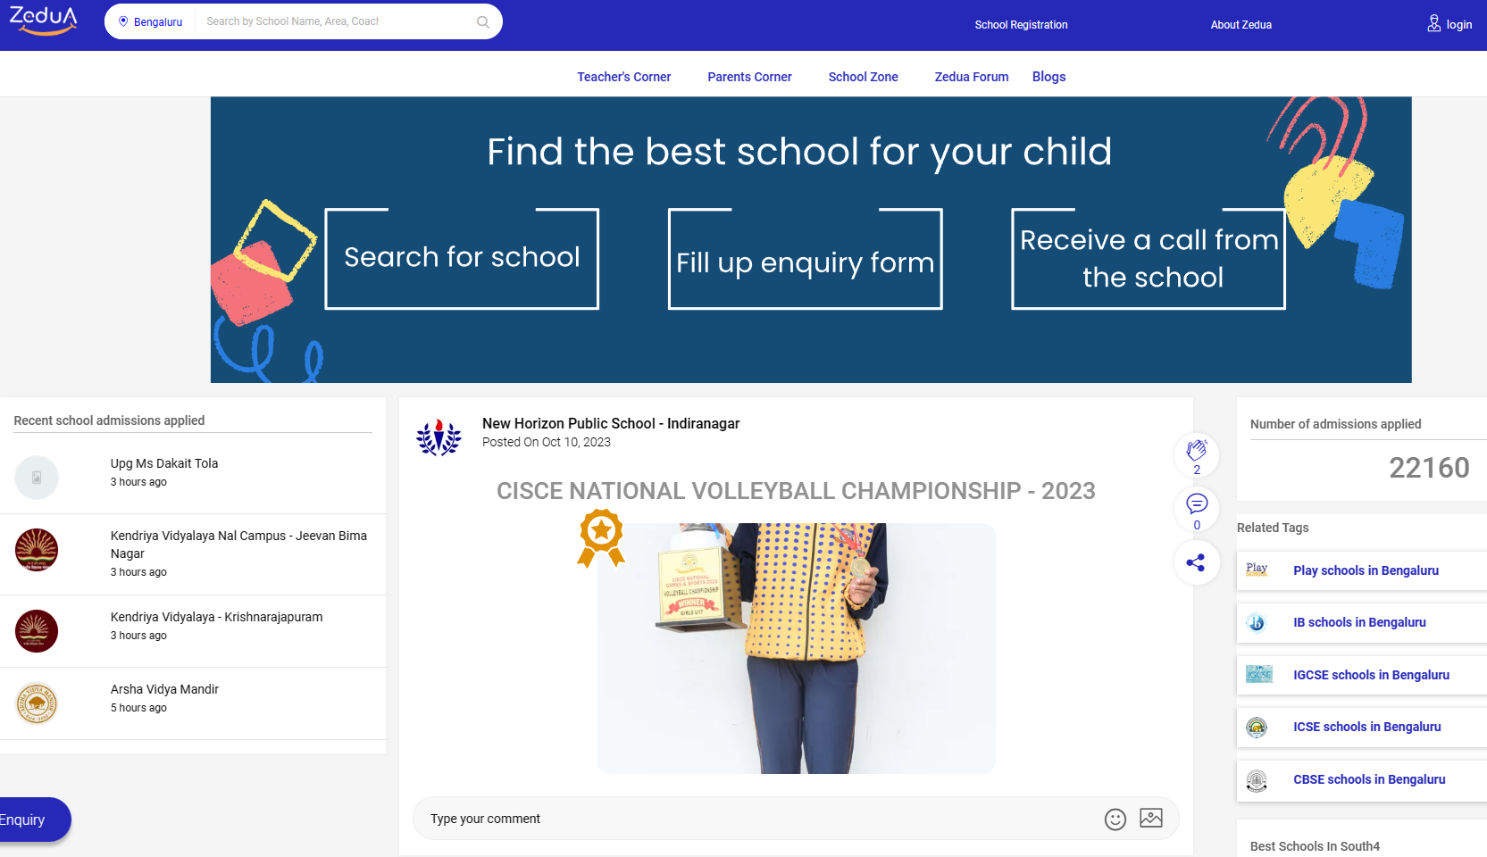Open the volleyball championship post image

(796, 648)
